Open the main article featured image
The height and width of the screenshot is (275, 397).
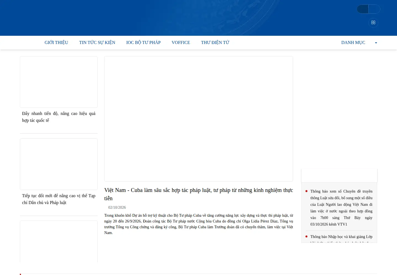click(198, 119)
